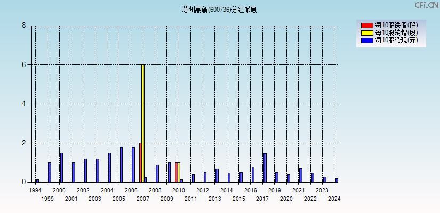Click the x-axis label 2022
This screenshot has width=440, height=213.
coord(310,199)
